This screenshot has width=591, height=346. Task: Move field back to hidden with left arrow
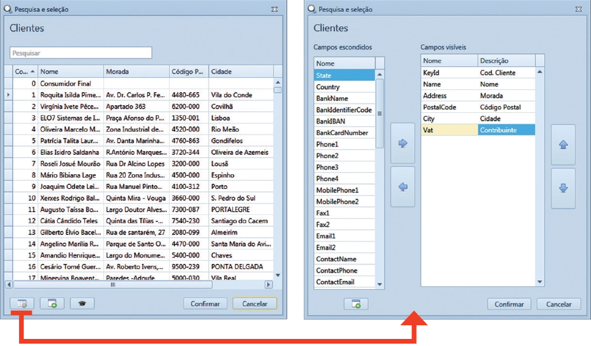click(x=402, y=187)
